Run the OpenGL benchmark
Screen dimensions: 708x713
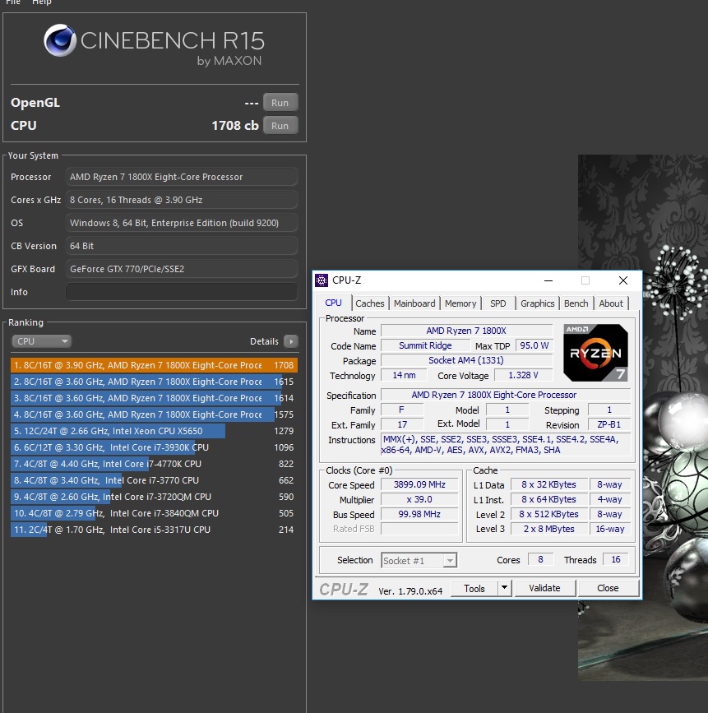click(280, 103)
